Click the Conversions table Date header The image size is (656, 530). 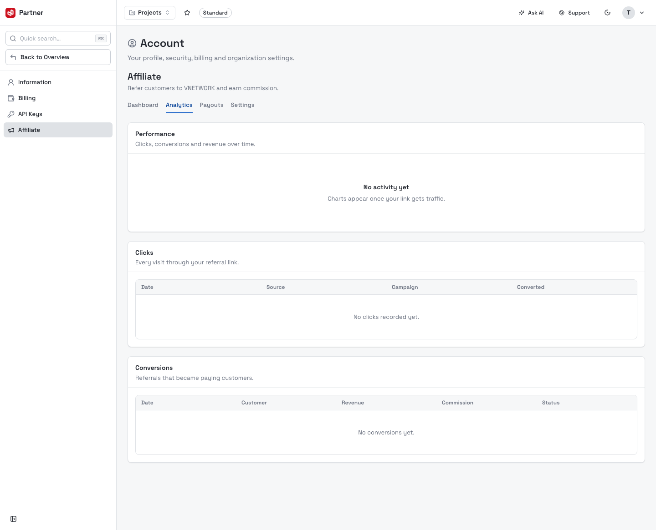point(147,403)
